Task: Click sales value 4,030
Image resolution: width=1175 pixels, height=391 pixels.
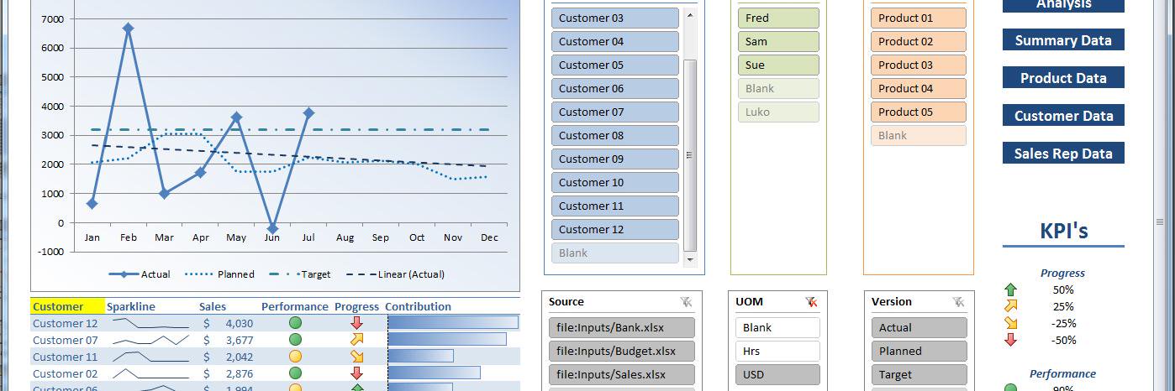Action: pyautogui.click(x=239, y=323)
